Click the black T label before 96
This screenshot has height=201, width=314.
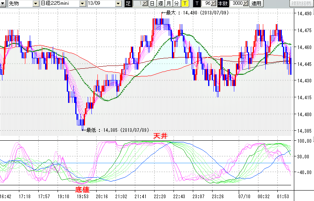(x=197, y=4)
